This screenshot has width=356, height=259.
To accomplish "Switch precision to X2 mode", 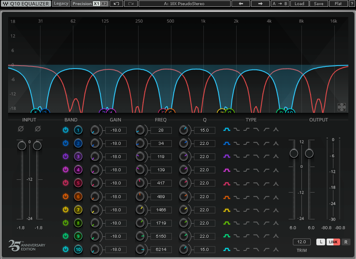I will click(x=104, y=4).
